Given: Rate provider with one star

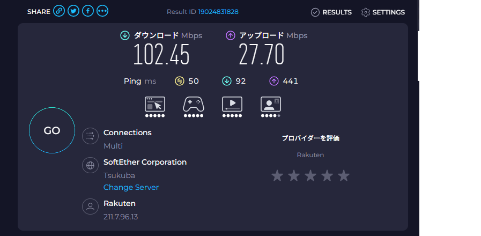Looking at the screenshot, I should [x=277, y=175].
